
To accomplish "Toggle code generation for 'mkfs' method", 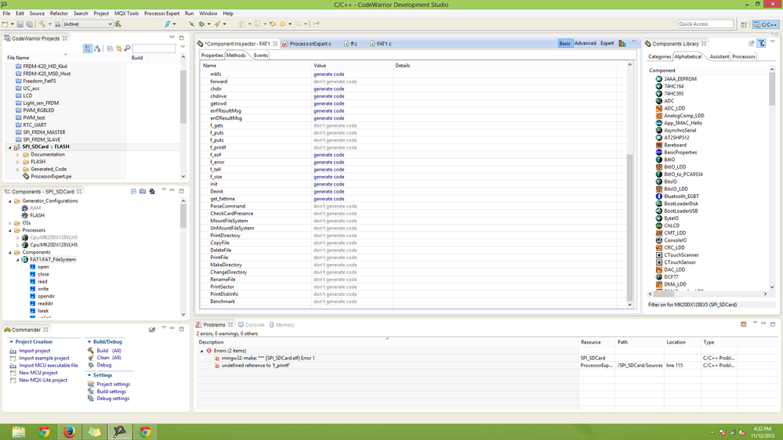I will point(328,74).
